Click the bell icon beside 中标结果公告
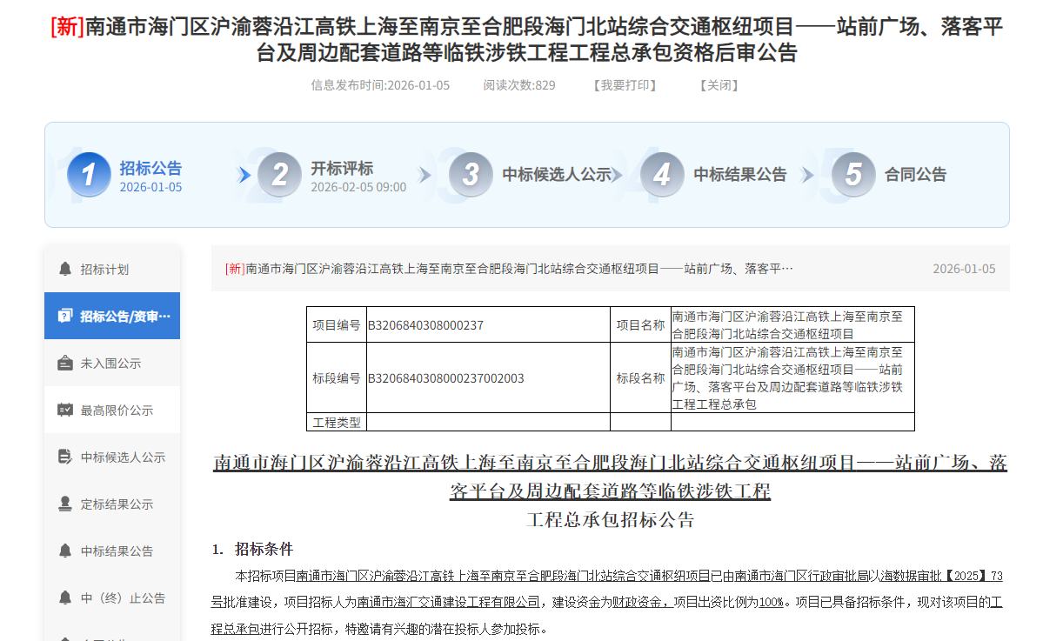1063x641 pixels. 64,551
